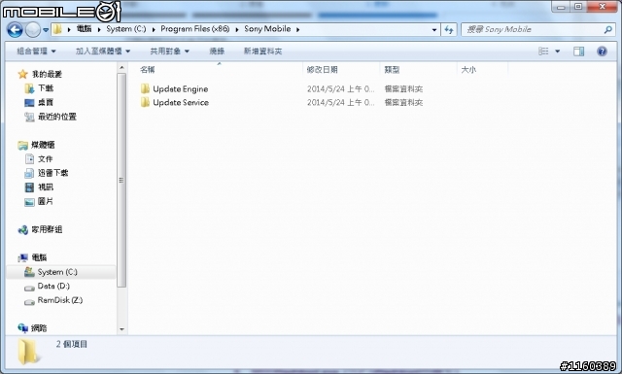Image resolution: width=622 pixels, height=374 pixels.
Task: Click 燒錄 in the toolbar
Action: 217,51
